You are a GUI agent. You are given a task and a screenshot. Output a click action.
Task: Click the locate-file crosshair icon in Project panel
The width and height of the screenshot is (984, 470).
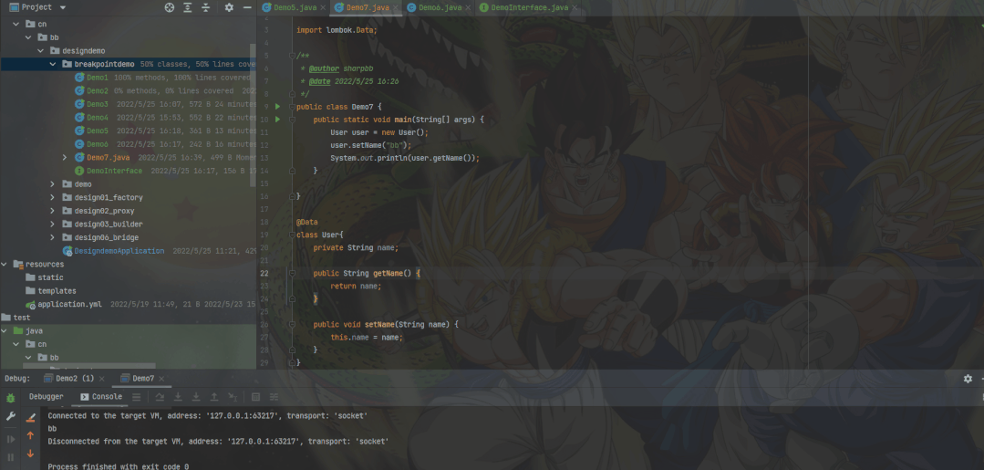point(170,7)
